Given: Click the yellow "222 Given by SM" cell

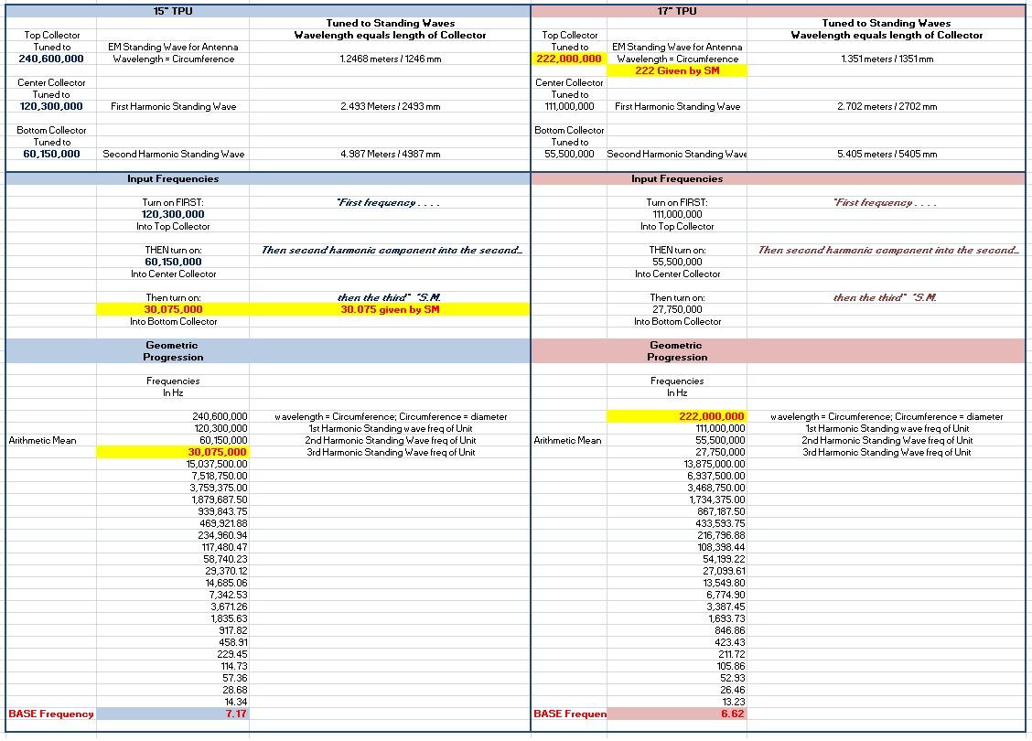Looking at the screenshot, I should (676, 70).
